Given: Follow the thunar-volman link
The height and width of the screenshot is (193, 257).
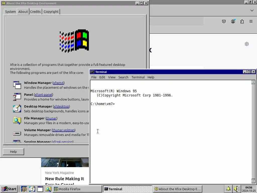Looking at the screenshot, I should [x=63, y=130].
